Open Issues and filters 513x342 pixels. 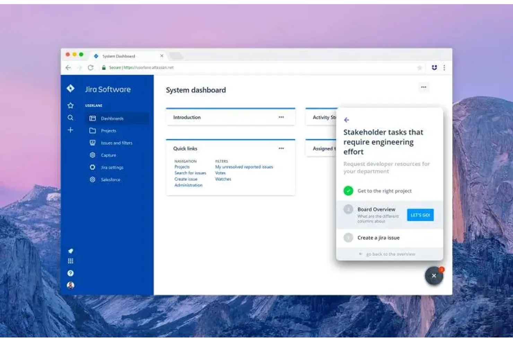(116, 143)
